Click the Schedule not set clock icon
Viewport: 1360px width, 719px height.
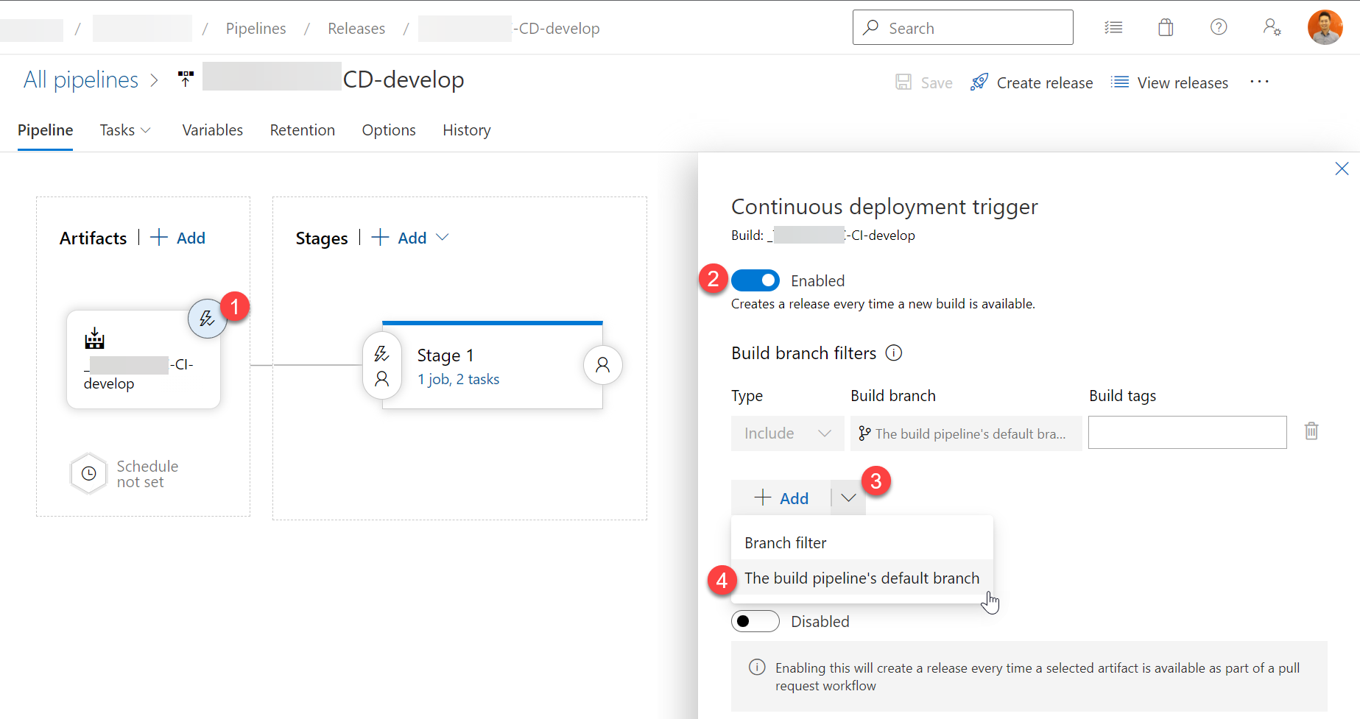88,473
